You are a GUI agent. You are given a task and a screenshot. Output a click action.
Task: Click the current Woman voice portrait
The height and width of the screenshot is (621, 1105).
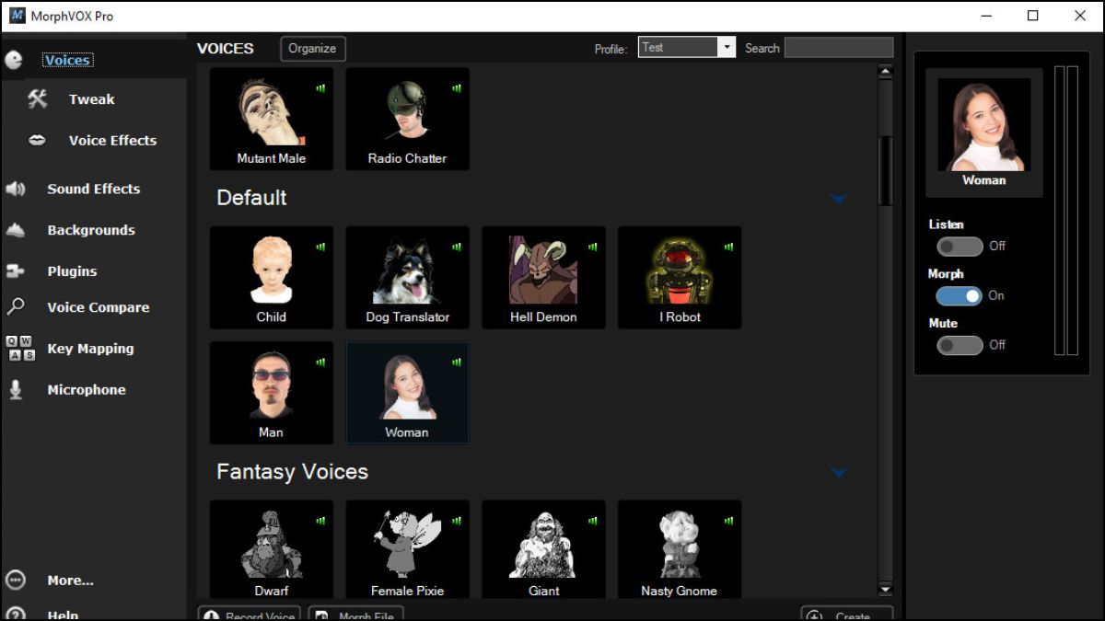[984, 124]
